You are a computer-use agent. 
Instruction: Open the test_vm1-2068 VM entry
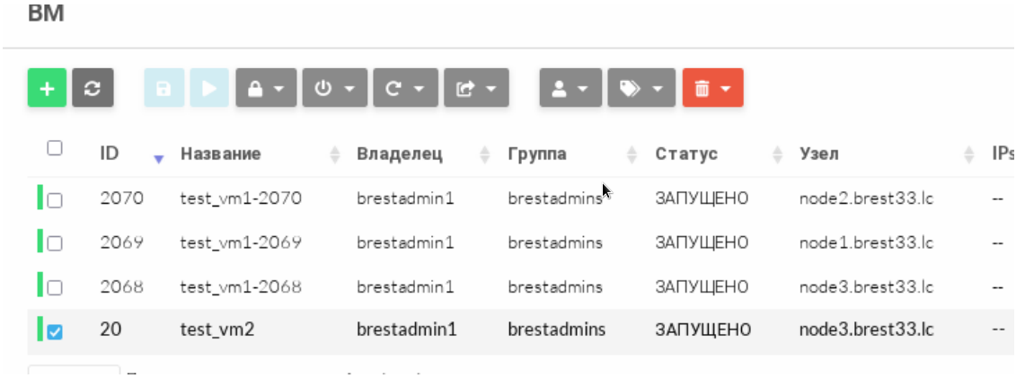[240, 287]
